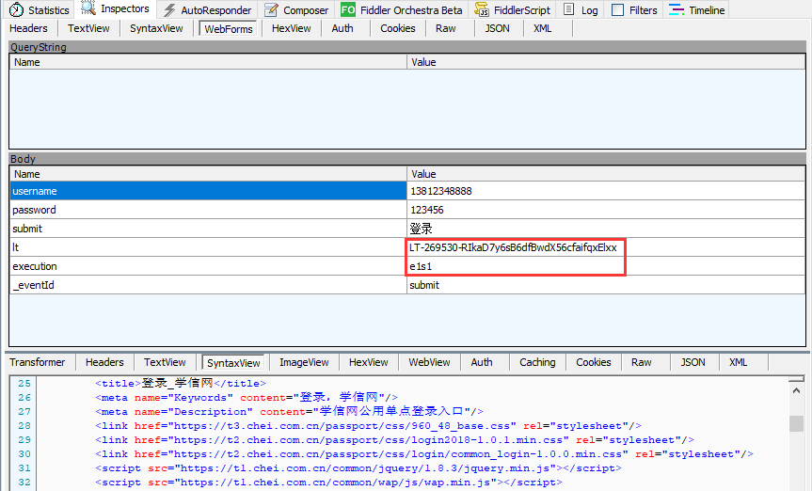Open the Statistics tab
This screenshot has height=491, width=812.
click(x=40, y=9)
